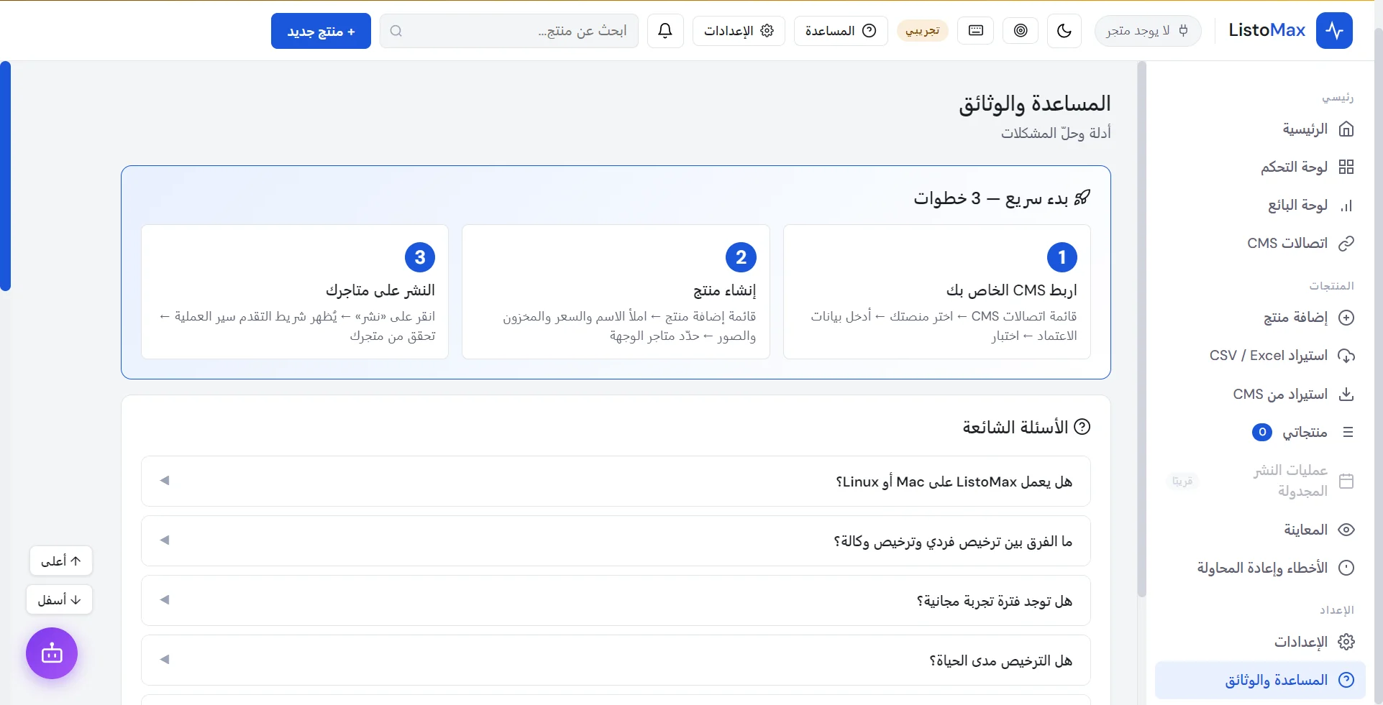Click the plus circle icon beside إضافة منتج
This screenshot has width=1383, height=705.
[x=1346, y=318]
